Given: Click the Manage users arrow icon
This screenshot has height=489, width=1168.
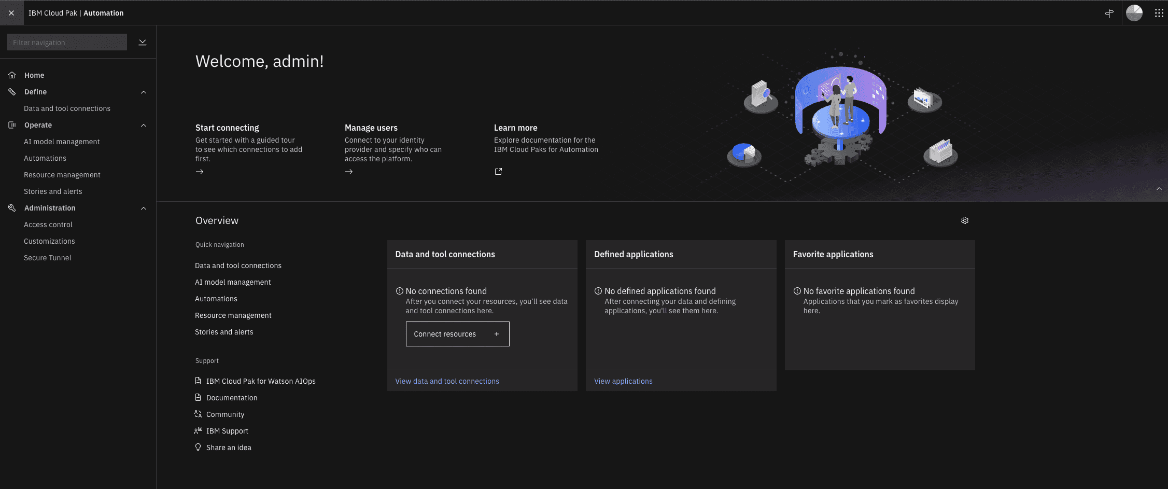Looking at the screenshot, I should (349, 172).
